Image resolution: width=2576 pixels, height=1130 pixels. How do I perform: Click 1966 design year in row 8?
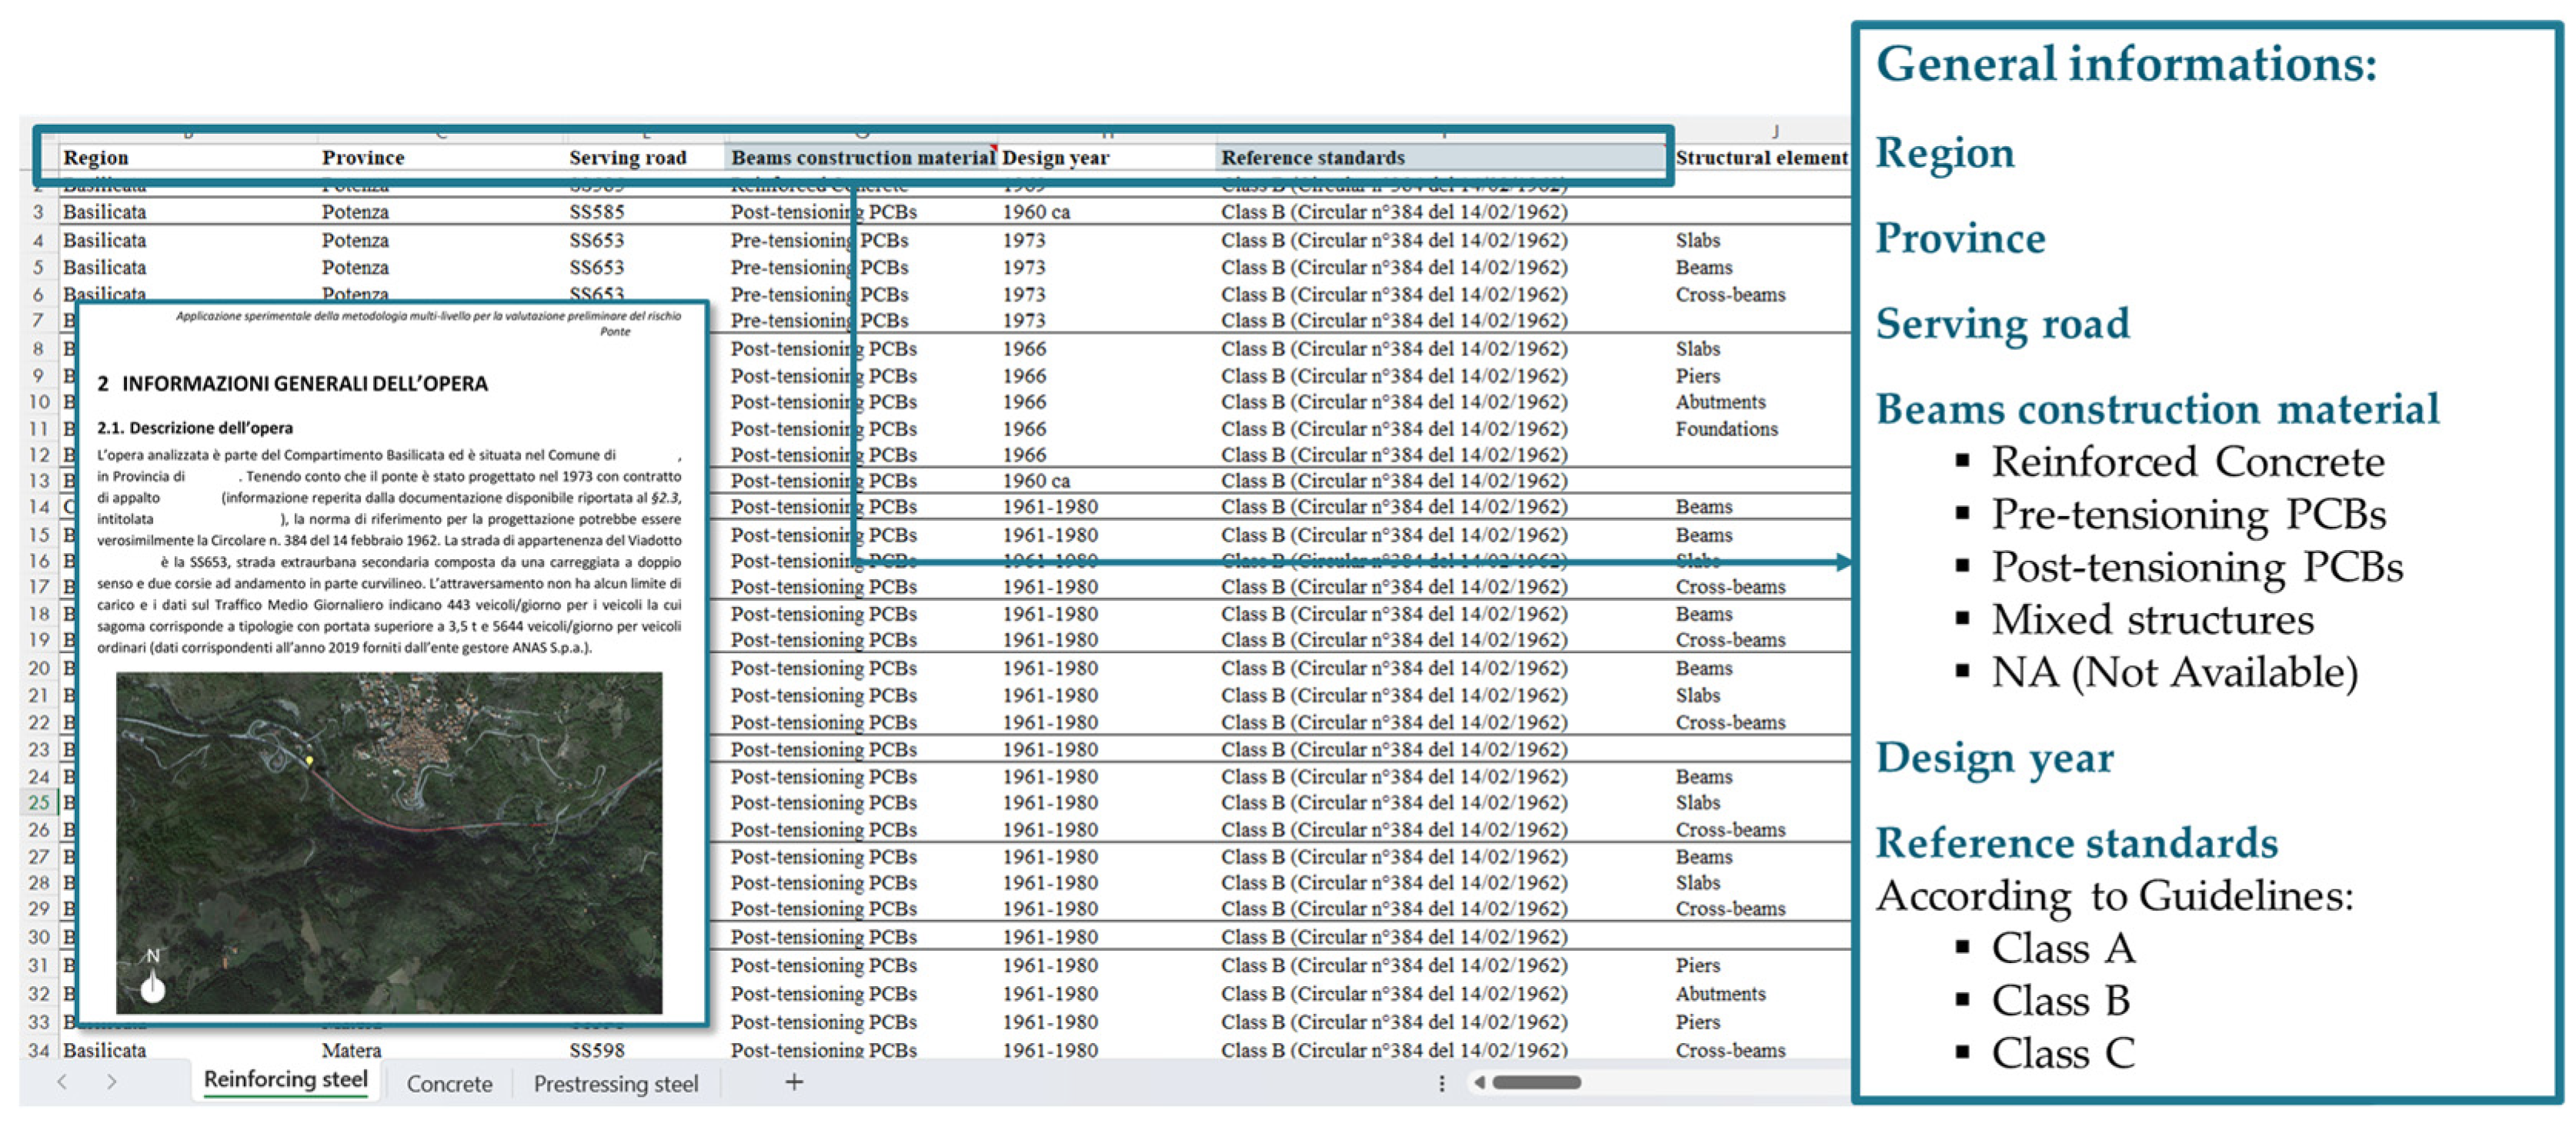(1024, 349)
